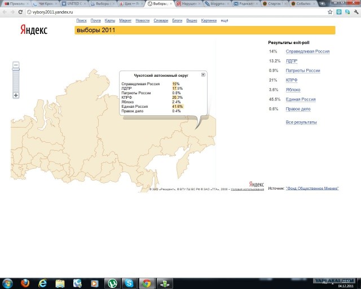Zoom in the map with plus button
Viewport: 361px width, 289px height.
(16, 95)
